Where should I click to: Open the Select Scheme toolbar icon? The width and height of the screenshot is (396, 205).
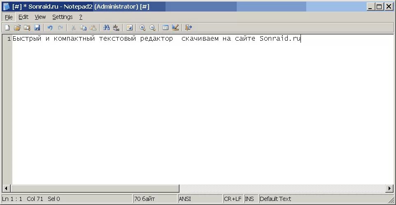165,28
